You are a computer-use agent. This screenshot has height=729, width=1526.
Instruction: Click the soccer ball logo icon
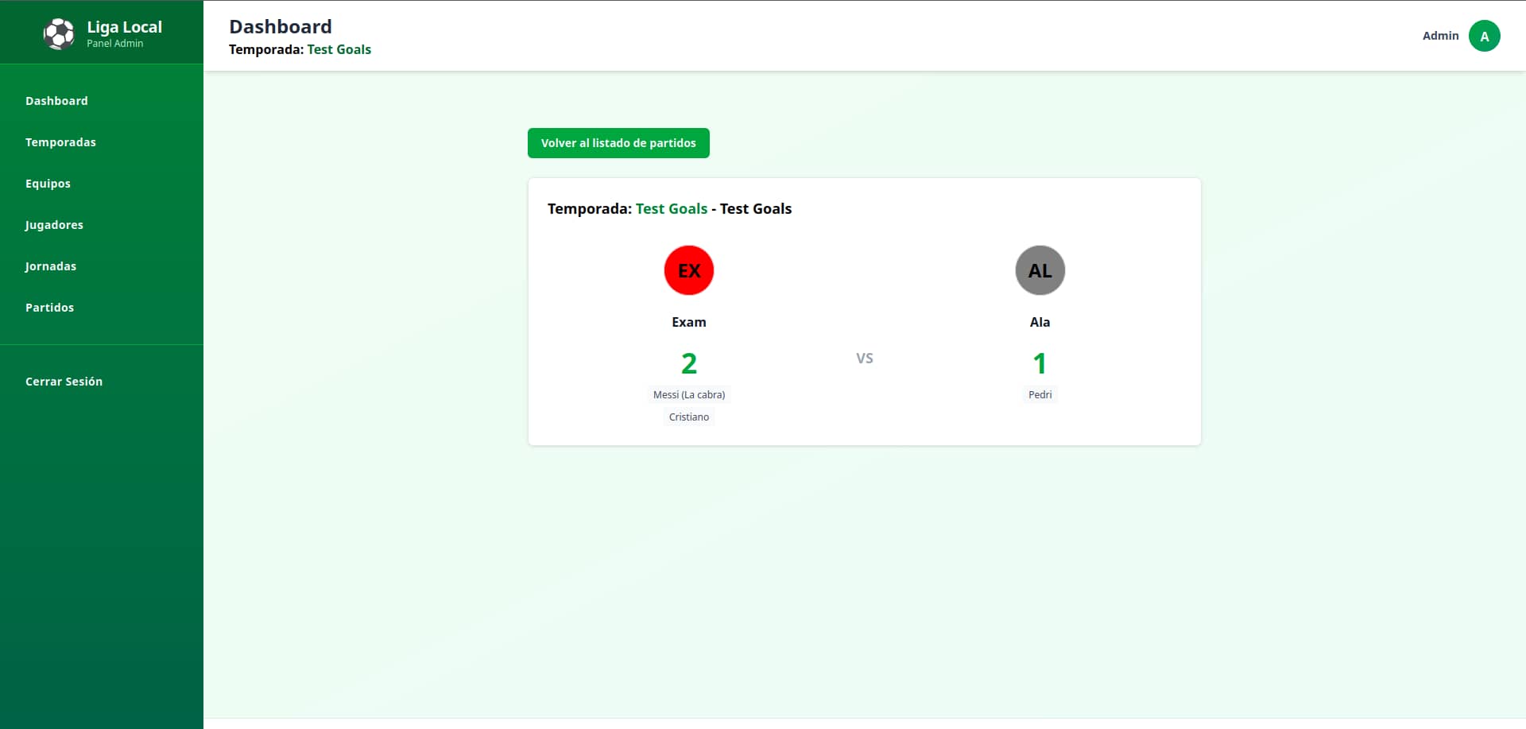[x=59, y=34]
